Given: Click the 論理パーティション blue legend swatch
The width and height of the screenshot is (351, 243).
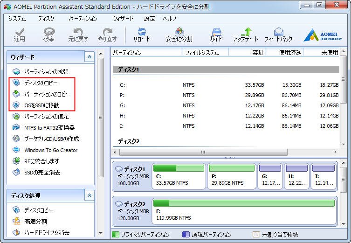Looking at the screenshot, I should coord(186,235).
